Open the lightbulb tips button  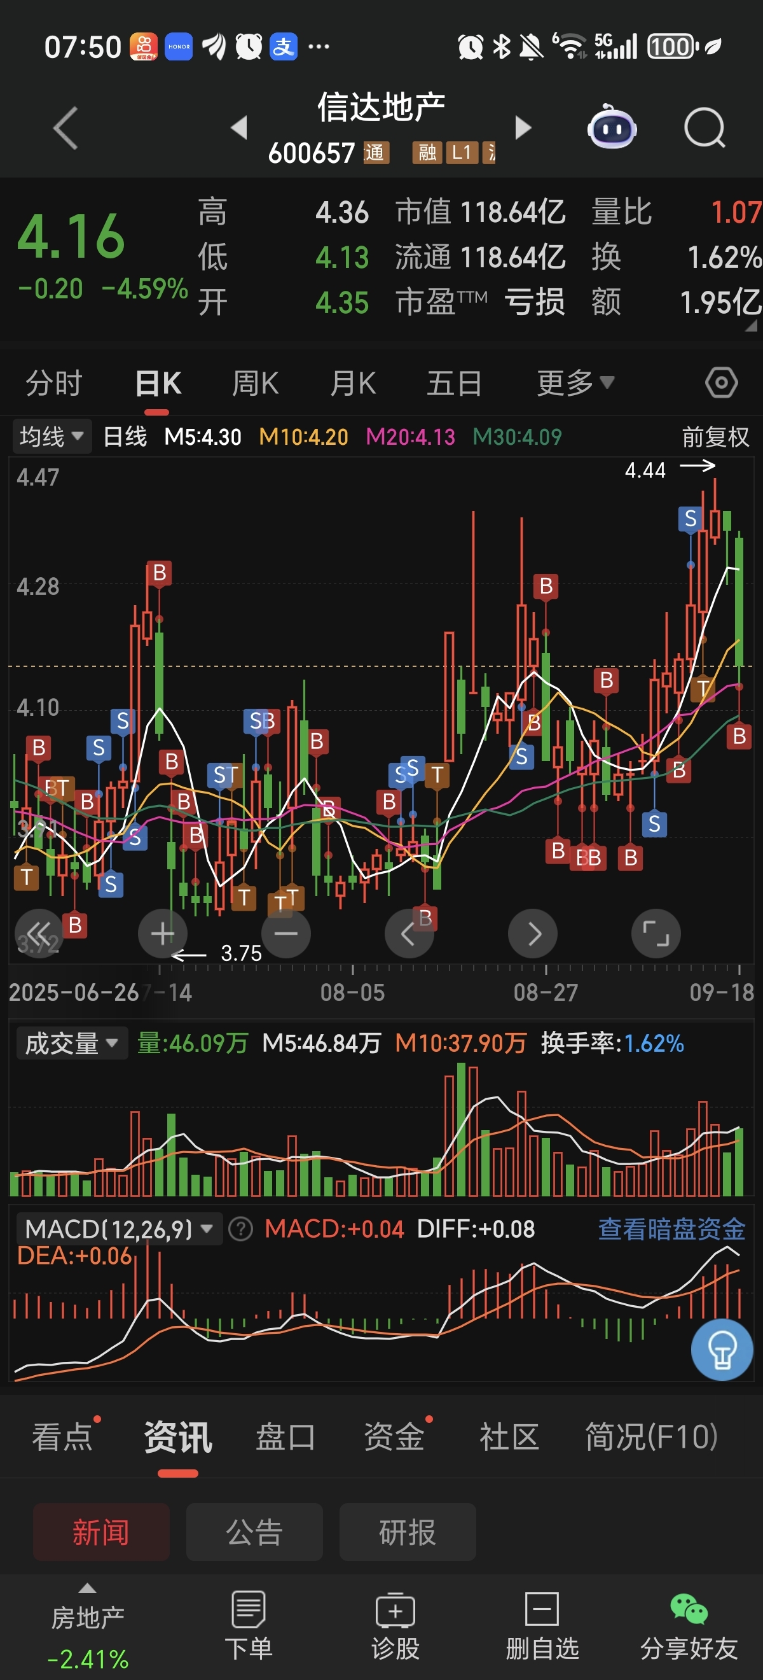click(x=722, y=1350)
